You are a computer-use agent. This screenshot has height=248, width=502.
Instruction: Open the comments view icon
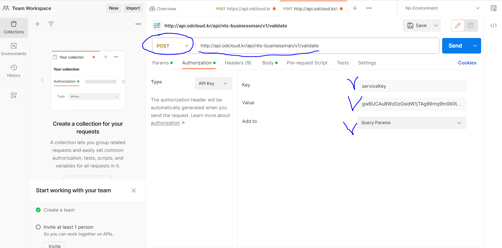click(471, 26)
